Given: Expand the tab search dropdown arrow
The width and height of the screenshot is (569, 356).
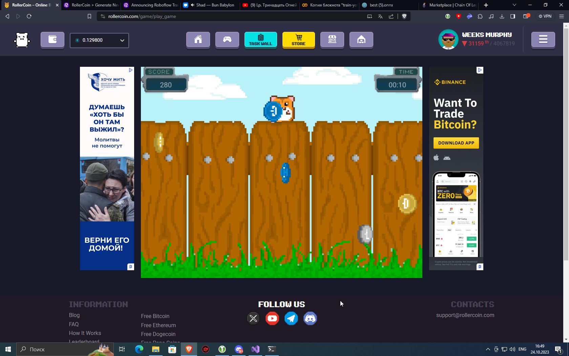Looking at the screenshot, I should (514, 5).
